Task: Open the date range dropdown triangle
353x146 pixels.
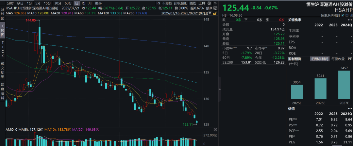Action: pos(210,13)
